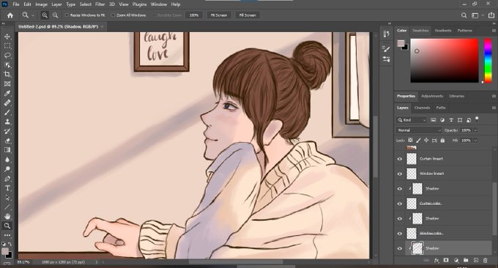The height and width of the screenshot is (268, 498).
Task: Create a new group folder icon
Action: [x=466, y=261]
